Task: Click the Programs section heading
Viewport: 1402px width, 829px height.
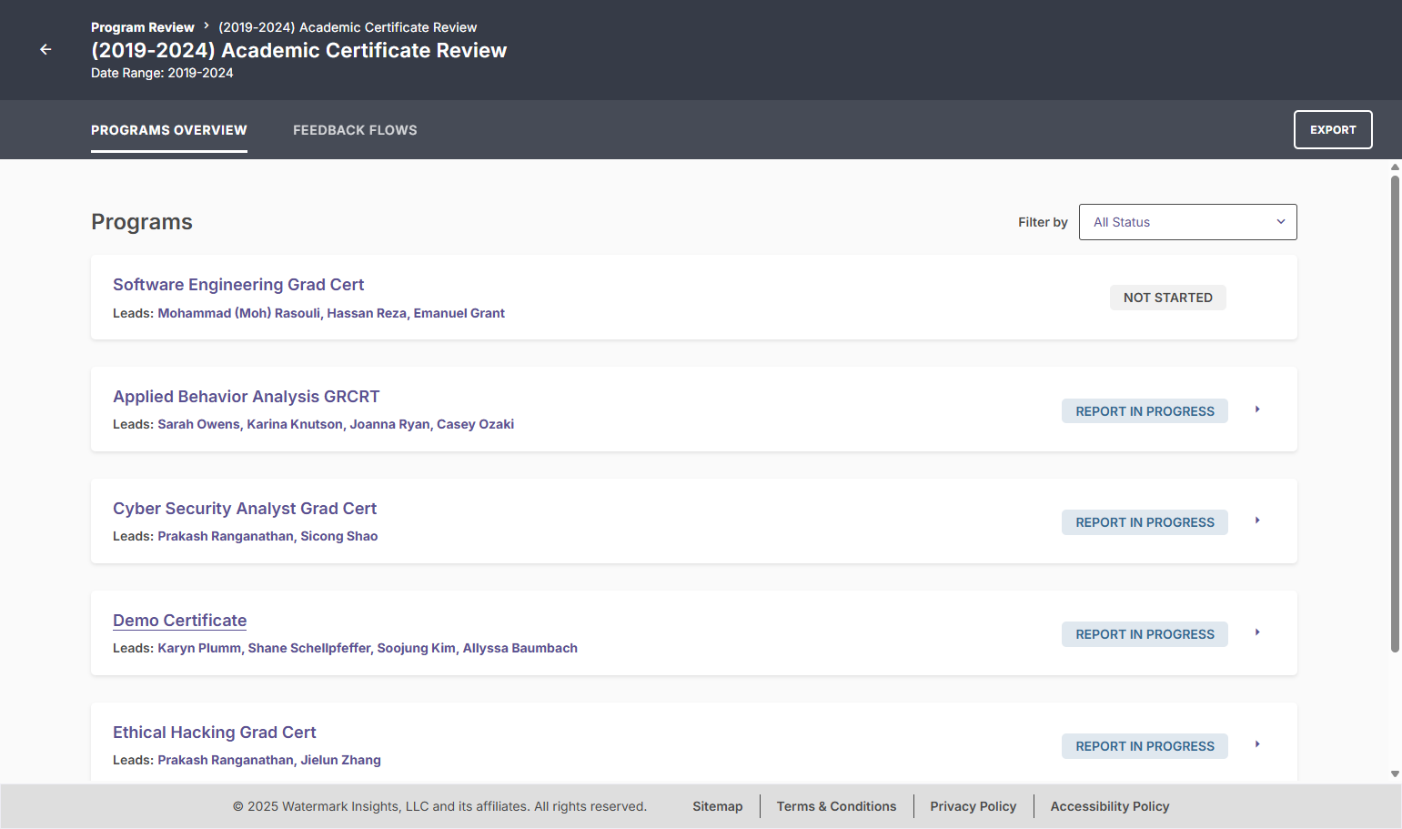Action: pyautogui.click(x=142, y=222)
